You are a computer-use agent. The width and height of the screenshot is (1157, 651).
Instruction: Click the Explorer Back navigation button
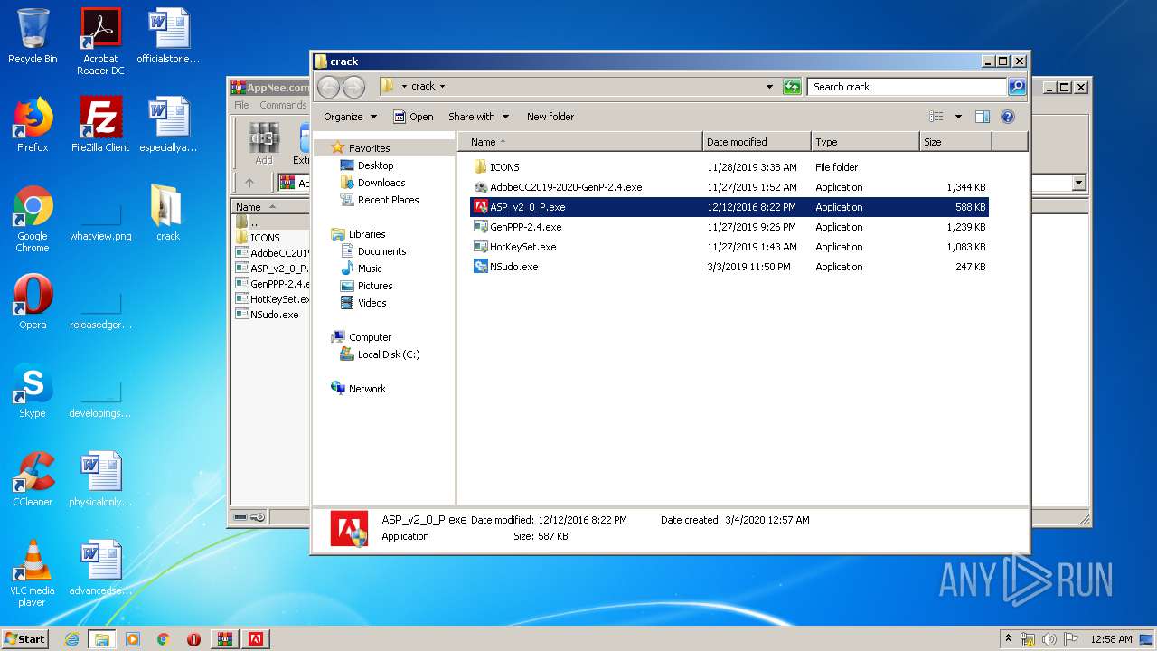click(x=328, y=87)
